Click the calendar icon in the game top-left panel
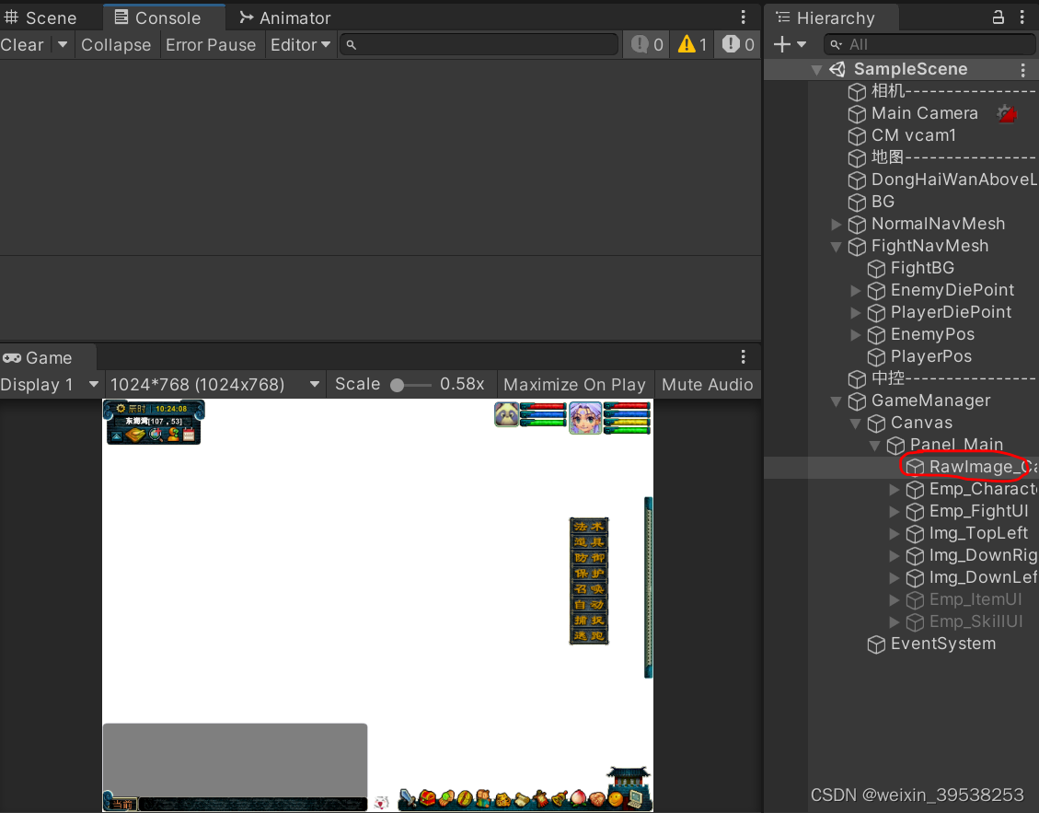The image size is (1039, 813). point(189,434)
